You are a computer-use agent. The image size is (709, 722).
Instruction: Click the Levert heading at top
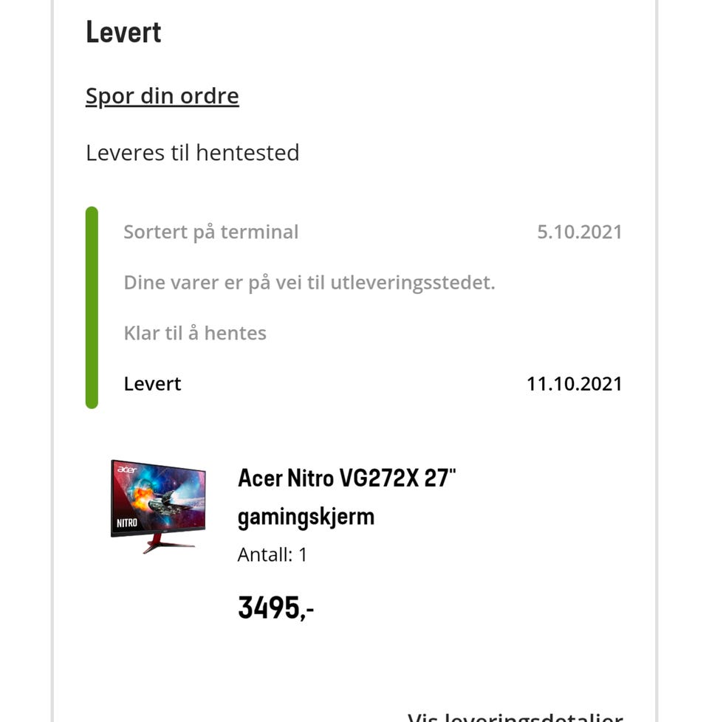(123, 32)
